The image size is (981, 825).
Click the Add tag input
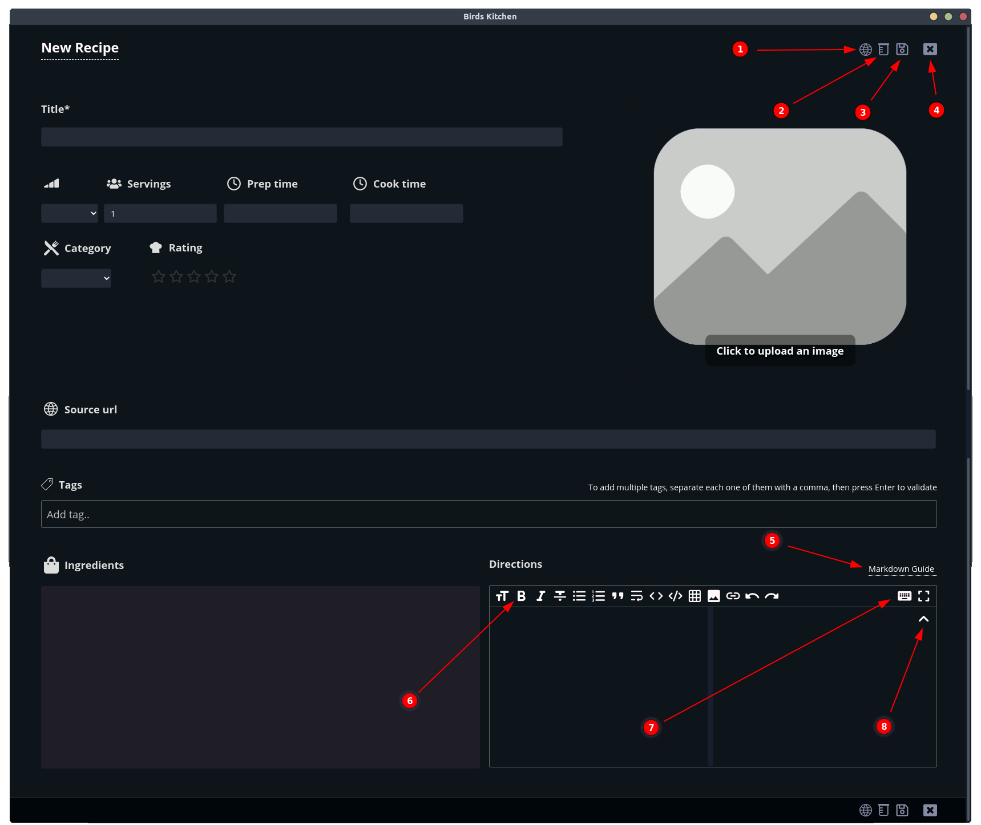click(489, 514)
